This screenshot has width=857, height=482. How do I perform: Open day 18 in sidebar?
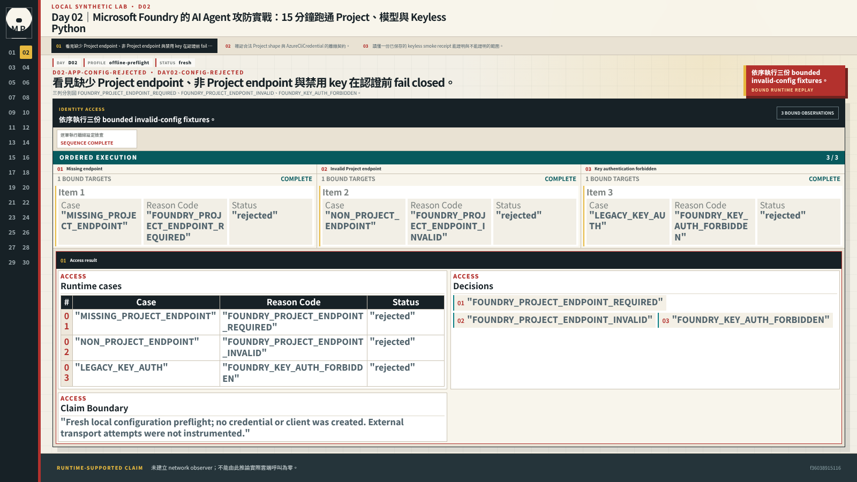[x=26, y=172]
